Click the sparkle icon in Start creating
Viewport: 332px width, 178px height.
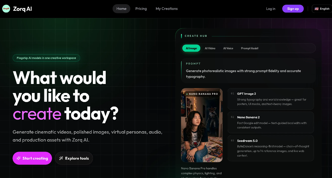(x=19, y=158)
